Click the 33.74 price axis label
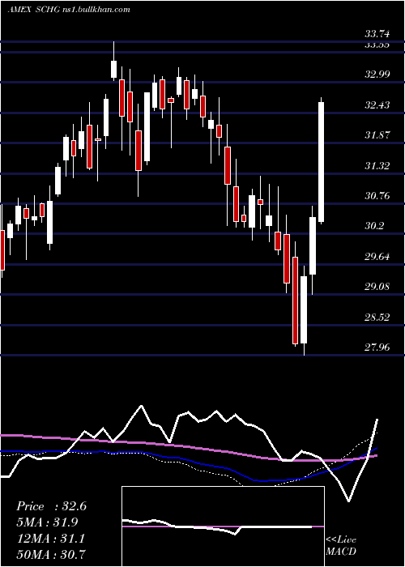This screenshot has height=567, width=405. coord(377,34)
